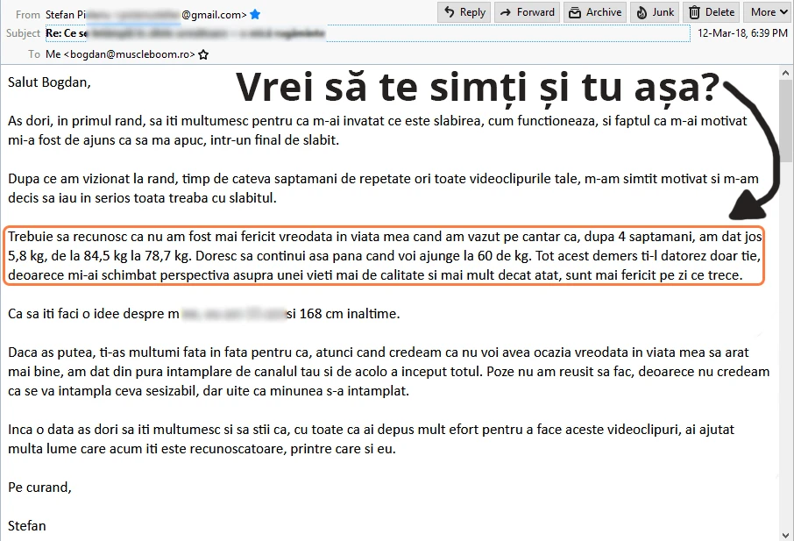794x541 pixels.
Task: Click the paragraph starting "As dori, in primul rand"
Action: click(x=378, y=130)
